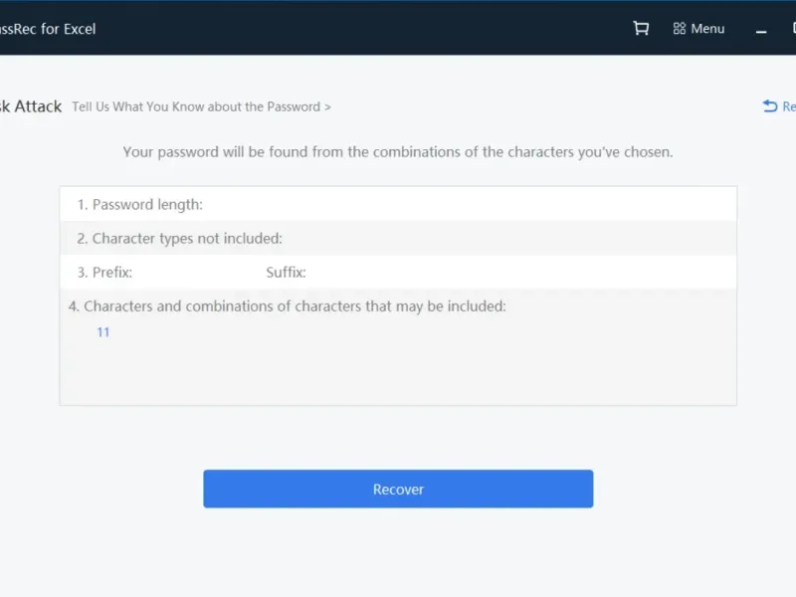Screen dimensions: 796x597
Task: Open the Menu label in title bar
Action: pyautogui.click(x=707, y=29)
